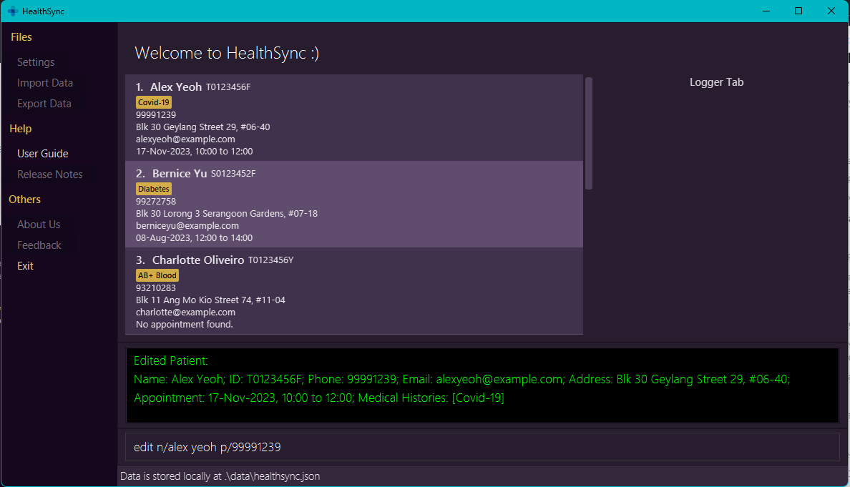This screenshot has height=487, width=850.
Task: Click Exit in the sidebar
Action: point(26,266)
